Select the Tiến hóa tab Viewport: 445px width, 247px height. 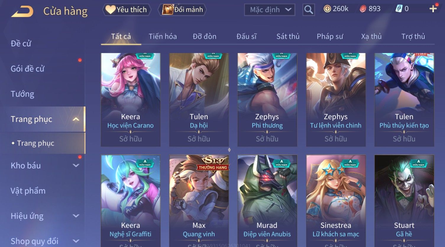[x=163, y=36]
